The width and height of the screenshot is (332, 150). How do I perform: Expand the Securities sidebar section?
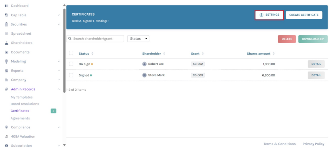coord(59,24)
